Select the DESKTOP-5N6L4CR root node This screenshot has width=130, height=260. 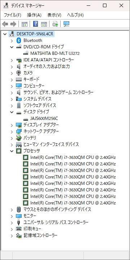35,34
